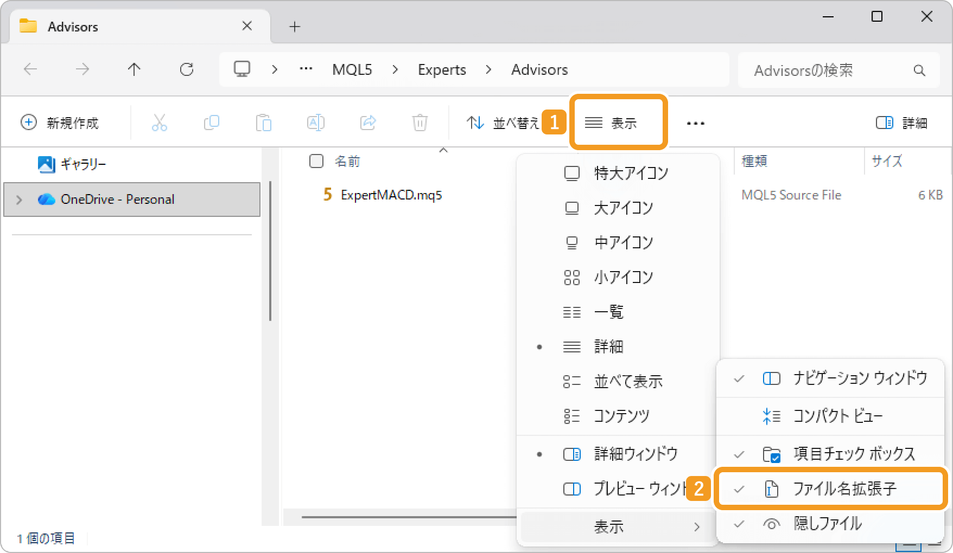Expand chevron after PC icon breadcrumb
Screen dimensions: 953x553
(275, 69)
